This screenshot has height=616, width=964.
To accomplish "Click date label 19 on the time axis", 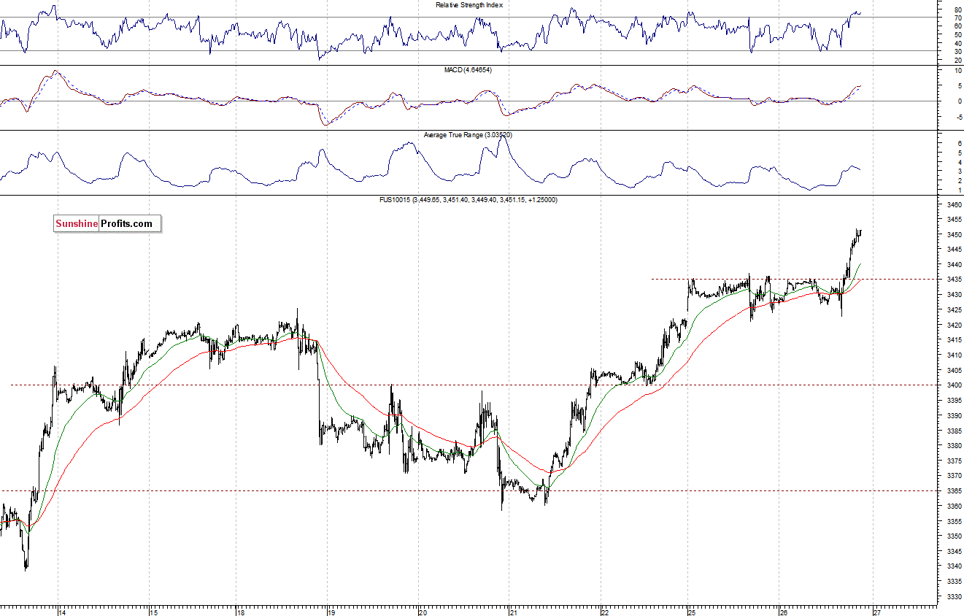I will 331,612.
